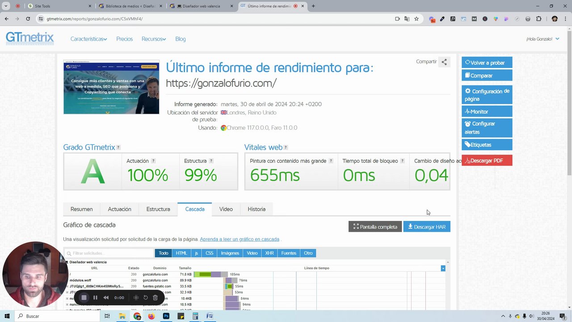Restart the recording with the circular arrow icon
Image resolution: width=572 pixels, height=322 pixels.
[x=146, y=297]
